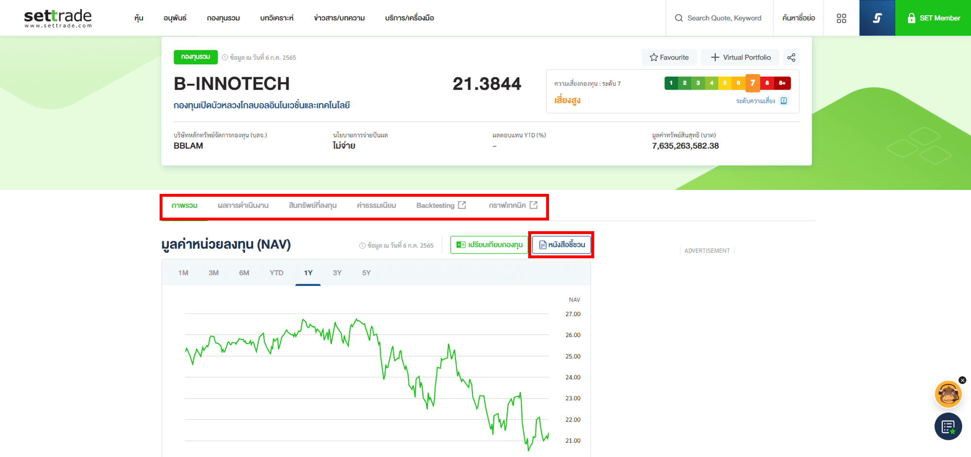Expand the กองทุนรวม navigation menu

coord(223,18)
